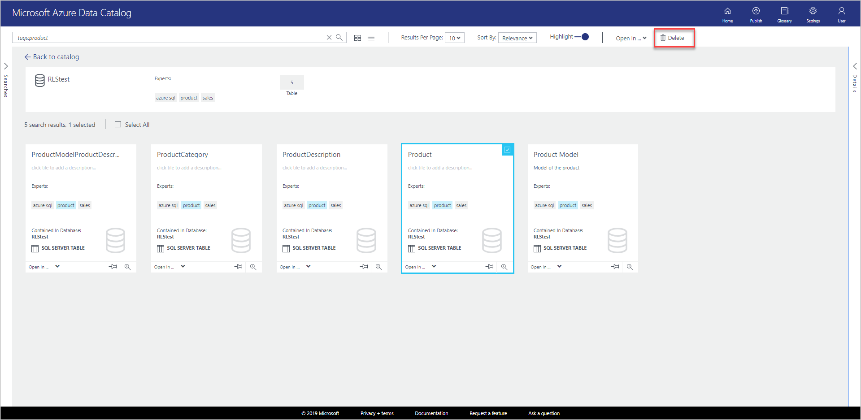Pin the ProductCategory tile
861x420 pixels.
pyautogui.click(x=239, y=267)
